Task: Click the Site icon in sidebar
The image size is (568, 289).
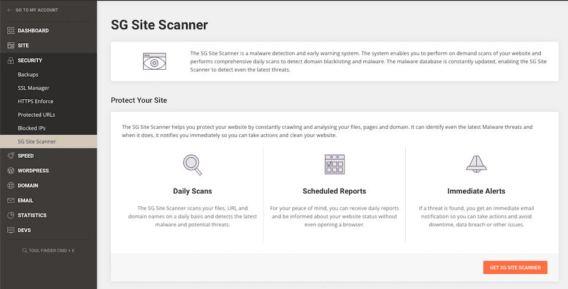Action: point(11,46)
